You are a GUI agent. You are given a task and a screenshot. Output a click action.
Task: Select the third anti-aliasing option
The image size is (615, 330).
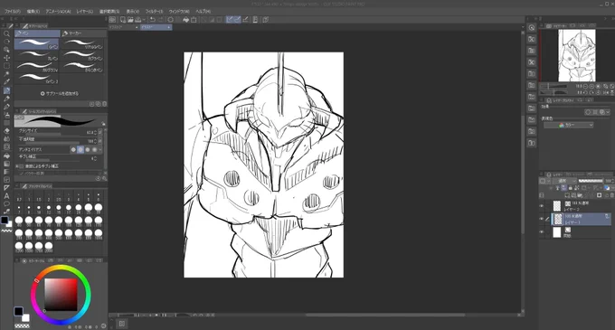coord(88,149)
